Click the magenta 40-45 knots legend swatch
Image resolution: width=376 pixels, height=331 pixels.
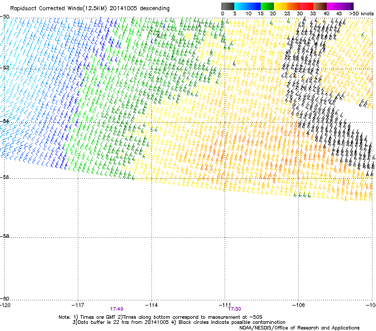(x=333, y=6)
